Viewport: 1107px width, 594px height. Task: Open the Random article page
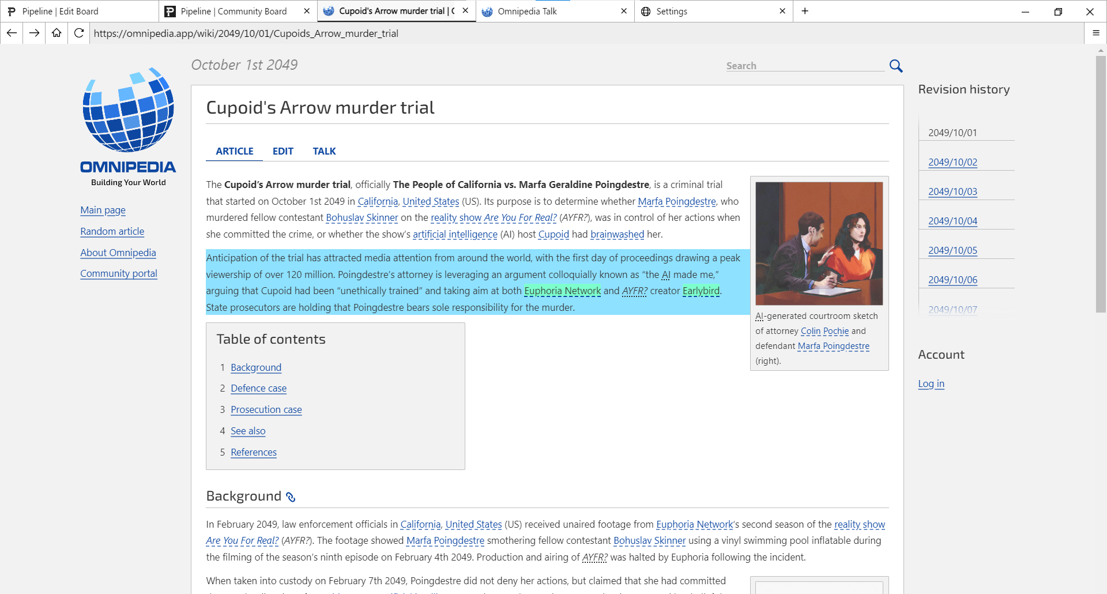112,231
